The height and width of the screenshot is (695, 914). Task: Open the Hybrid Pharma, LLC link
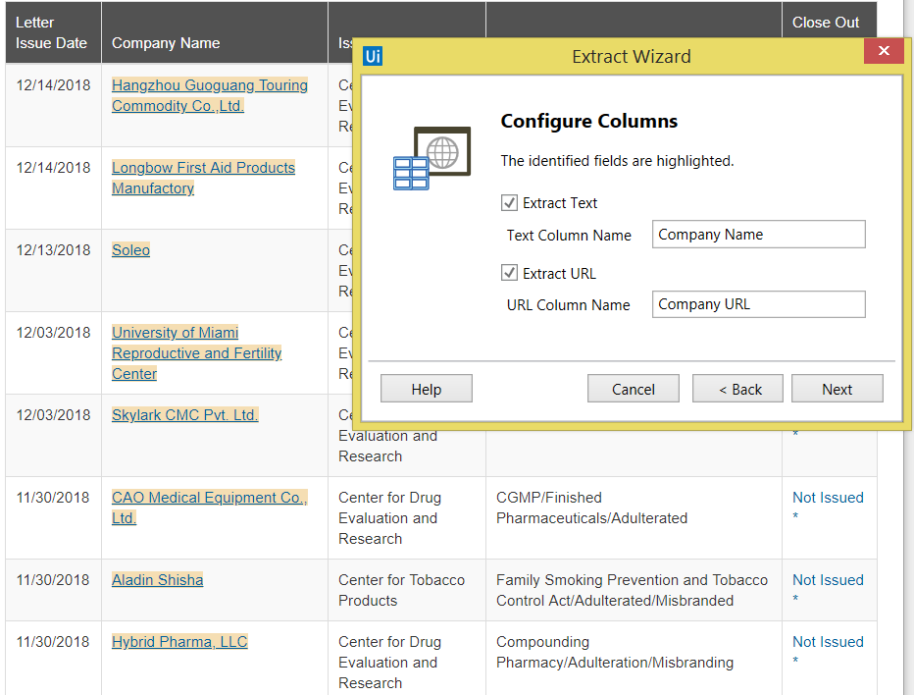[x=179, y=642]
